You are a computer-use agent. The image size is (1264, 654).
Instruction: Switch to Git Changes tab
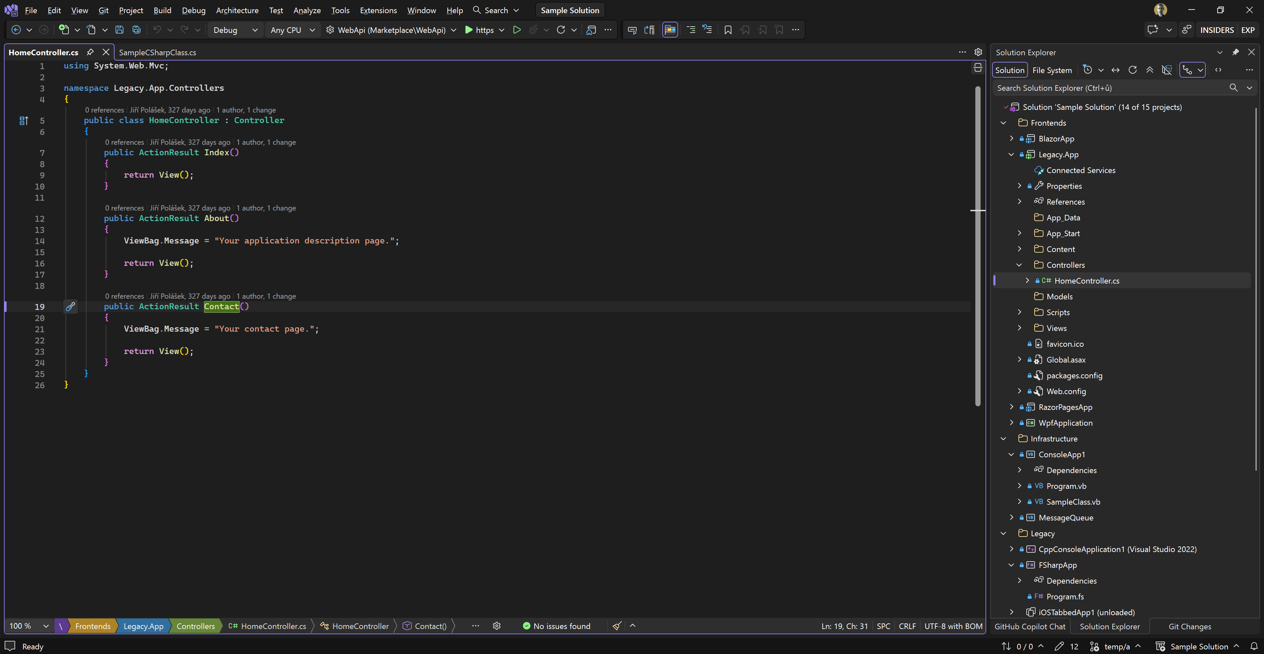(1189, 627)
